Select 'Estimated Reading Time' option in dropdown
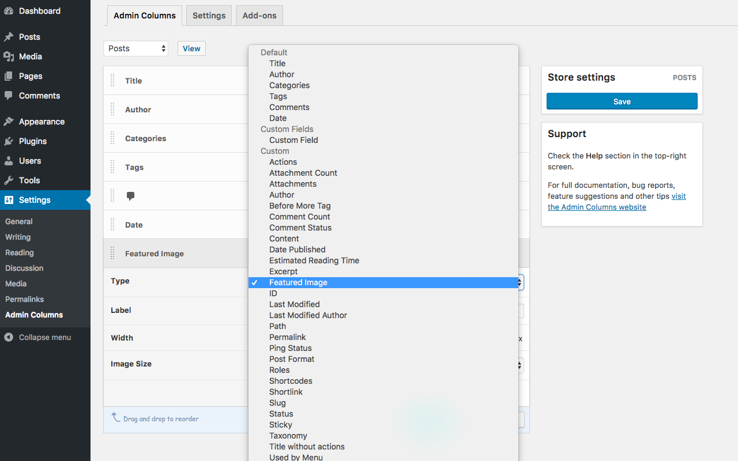 coord(314,260)
